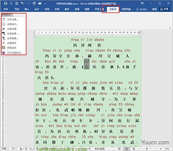Click the open folder icon in quick toolbar

pyautogui.click(x=40, y=3)
